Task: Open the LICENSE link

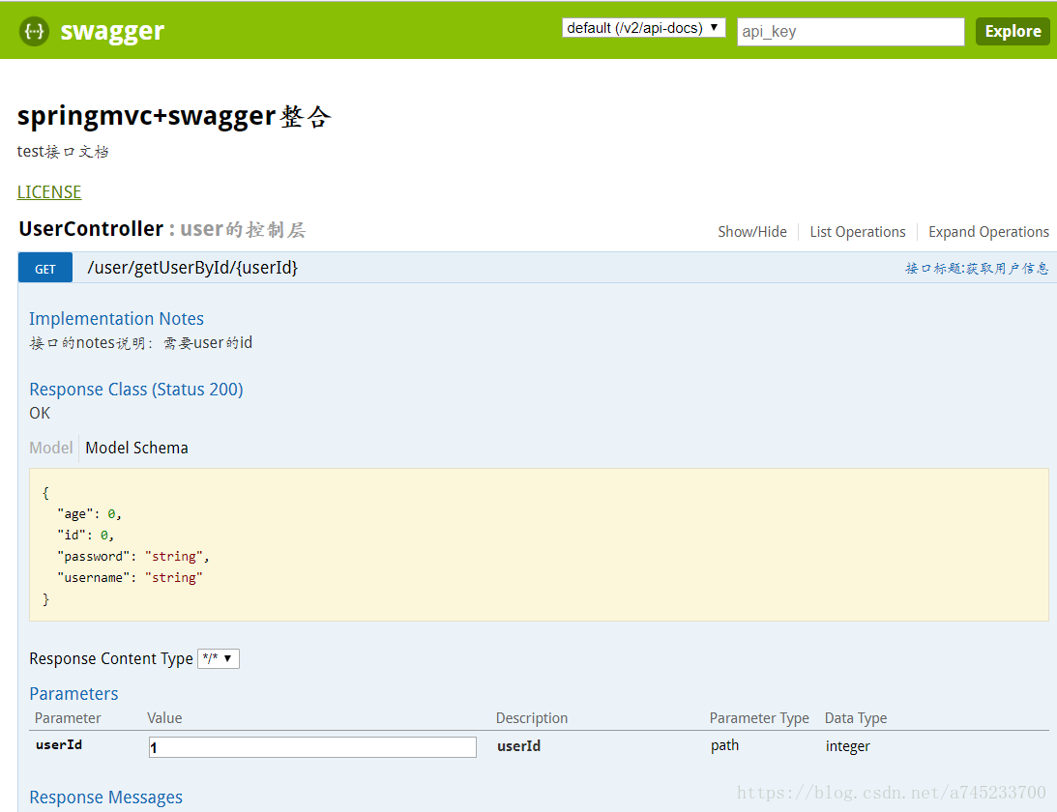Action: (x=49, y=191)
